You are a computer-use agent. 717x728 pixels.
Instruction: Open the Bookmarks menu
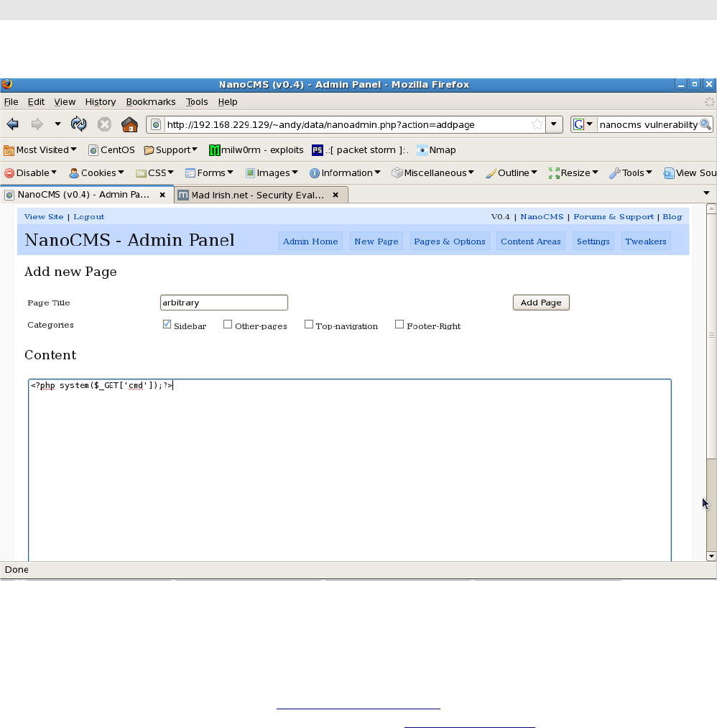tap(151, 101)
